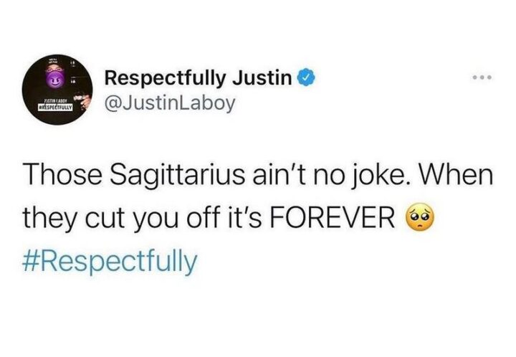The width and height of the screenshot is (516, 357).
Task: Click the display name Respectfully Justin
Action: click(x=199, y=78)
